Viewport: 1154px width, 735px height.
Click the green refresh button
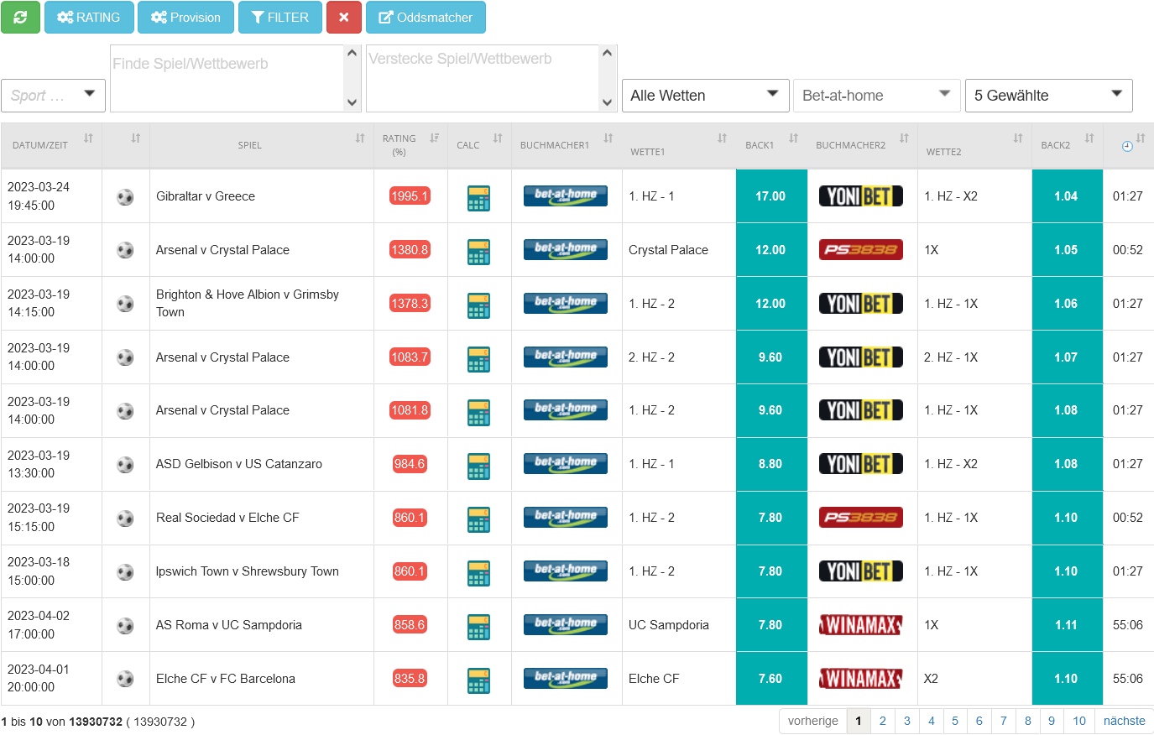(x=20, y=17)
